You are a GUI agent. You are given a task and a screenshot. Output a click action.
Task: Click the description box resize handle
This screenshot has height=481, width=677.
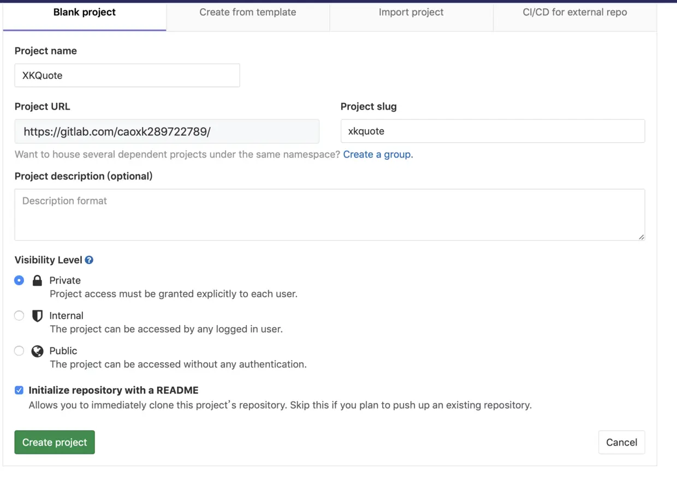[641, 237]
